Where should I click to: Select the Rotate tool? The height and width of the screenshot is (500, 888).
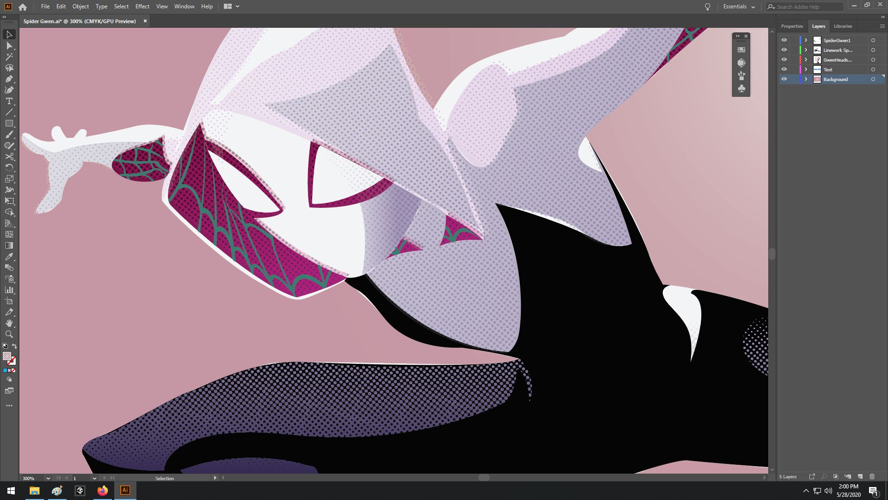9,168
